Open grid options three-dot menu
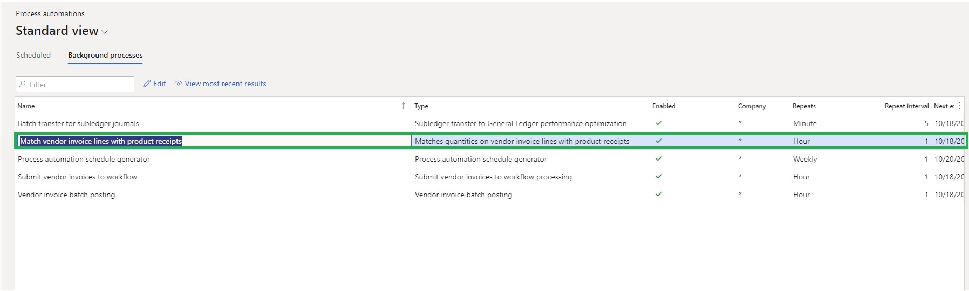The width and height of the screenshot is (969, 291). click(x=960, y=106)
